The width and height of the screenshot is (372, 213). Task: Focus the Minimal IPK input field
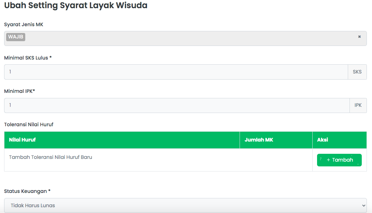click(177, 105)
